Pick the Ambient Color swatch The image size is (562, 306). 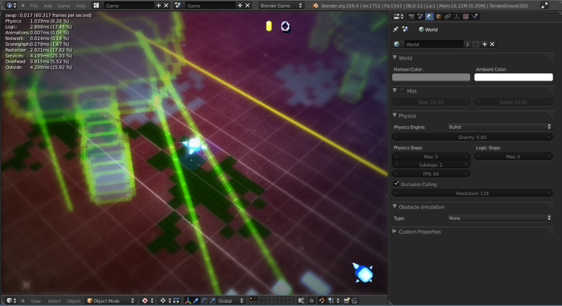pos(514,77)
